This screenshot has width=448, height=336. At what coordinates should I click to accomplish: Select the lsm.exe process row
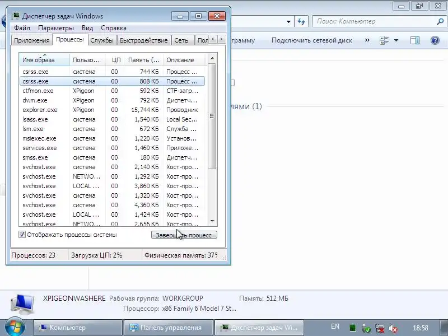pyautogui.click(x=112, y=129)
